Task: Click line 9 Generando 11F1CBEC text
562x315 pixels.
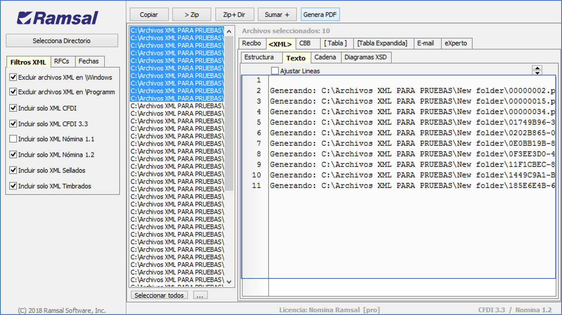Action: (413, 164)
